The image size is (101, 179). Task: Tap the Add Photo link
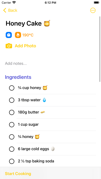pyautogui.click(x=26, y=46)
